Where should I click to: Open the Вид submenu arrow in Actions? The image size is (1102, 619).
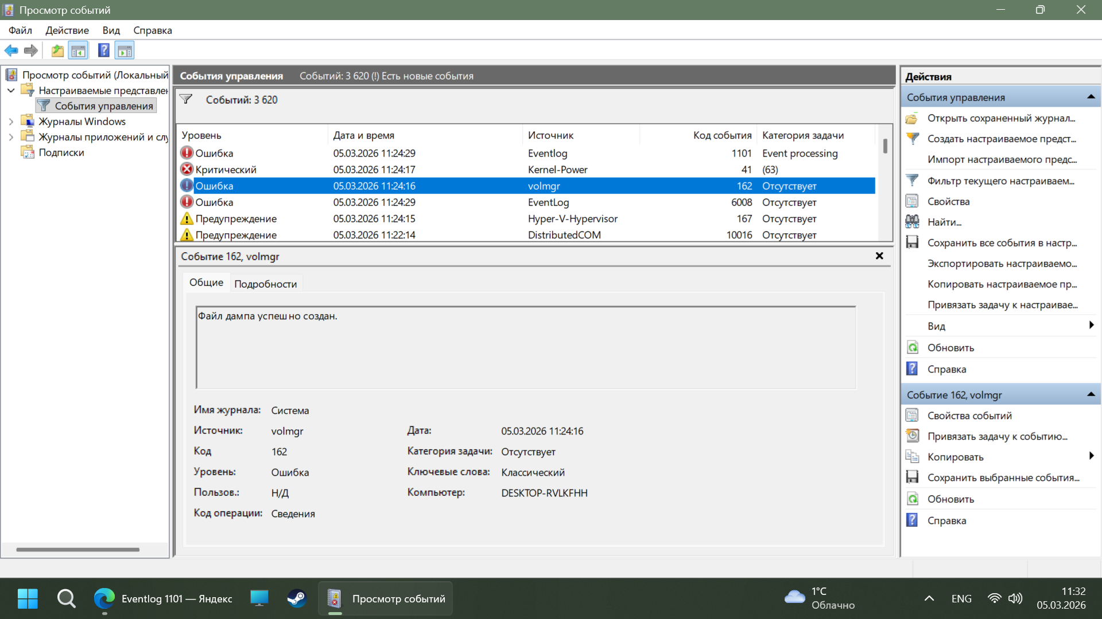pos(1091,326)
